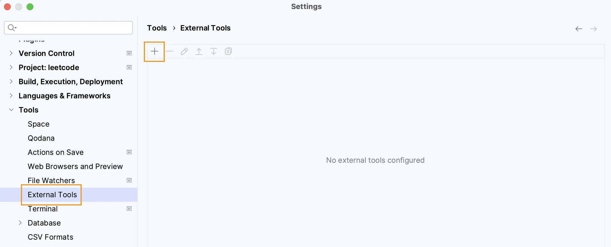Click the Tools breadcrumb link
The image size is (611, 247).
pyautogui.click(x=157, y=28)
